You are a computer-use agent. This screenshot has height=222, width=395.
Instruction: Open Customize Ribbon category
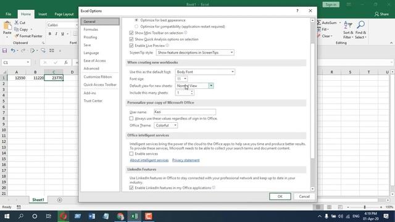point(100,76)
